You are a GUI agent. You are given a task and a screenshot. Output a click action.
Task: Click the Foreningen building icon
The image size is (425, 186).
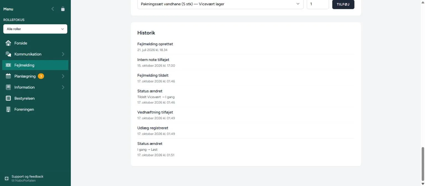[8, 109]
